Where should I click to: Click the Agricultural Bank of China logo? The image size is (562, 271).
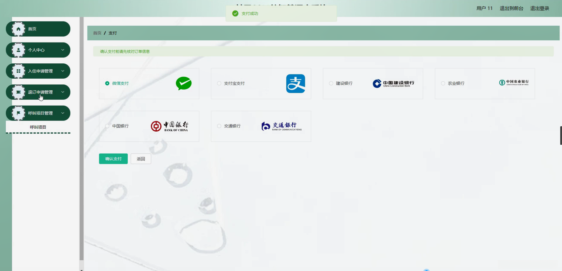514,82
